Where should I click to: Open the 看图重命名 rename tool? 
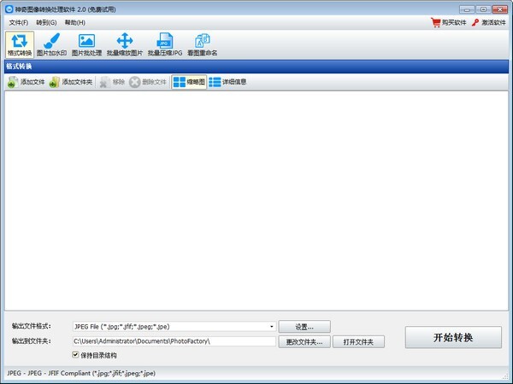(202, 44)
